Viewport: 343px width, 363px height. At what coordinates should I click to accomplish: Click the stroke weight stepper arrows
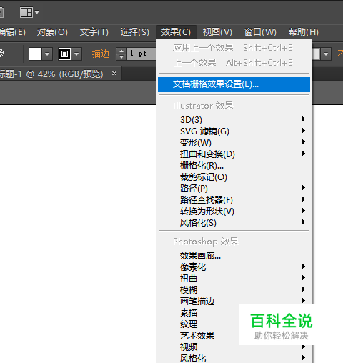[x=121, y=54]
